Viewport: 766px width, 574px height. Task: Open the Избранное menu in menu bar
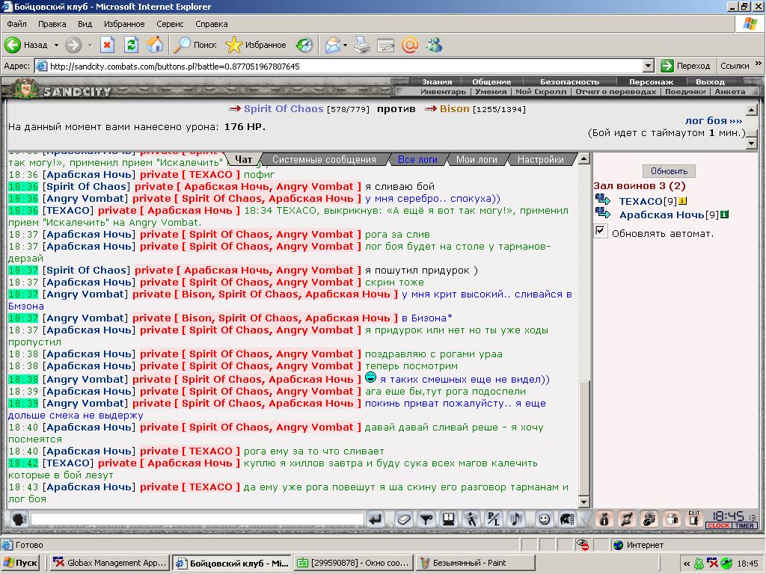coord(124,24)
